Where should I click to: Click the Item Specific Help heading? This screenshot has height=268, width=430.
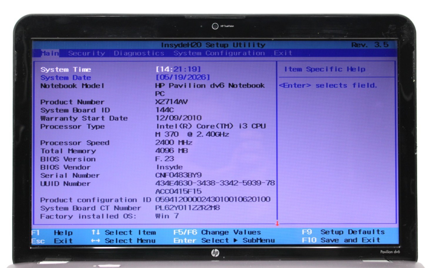325,69
